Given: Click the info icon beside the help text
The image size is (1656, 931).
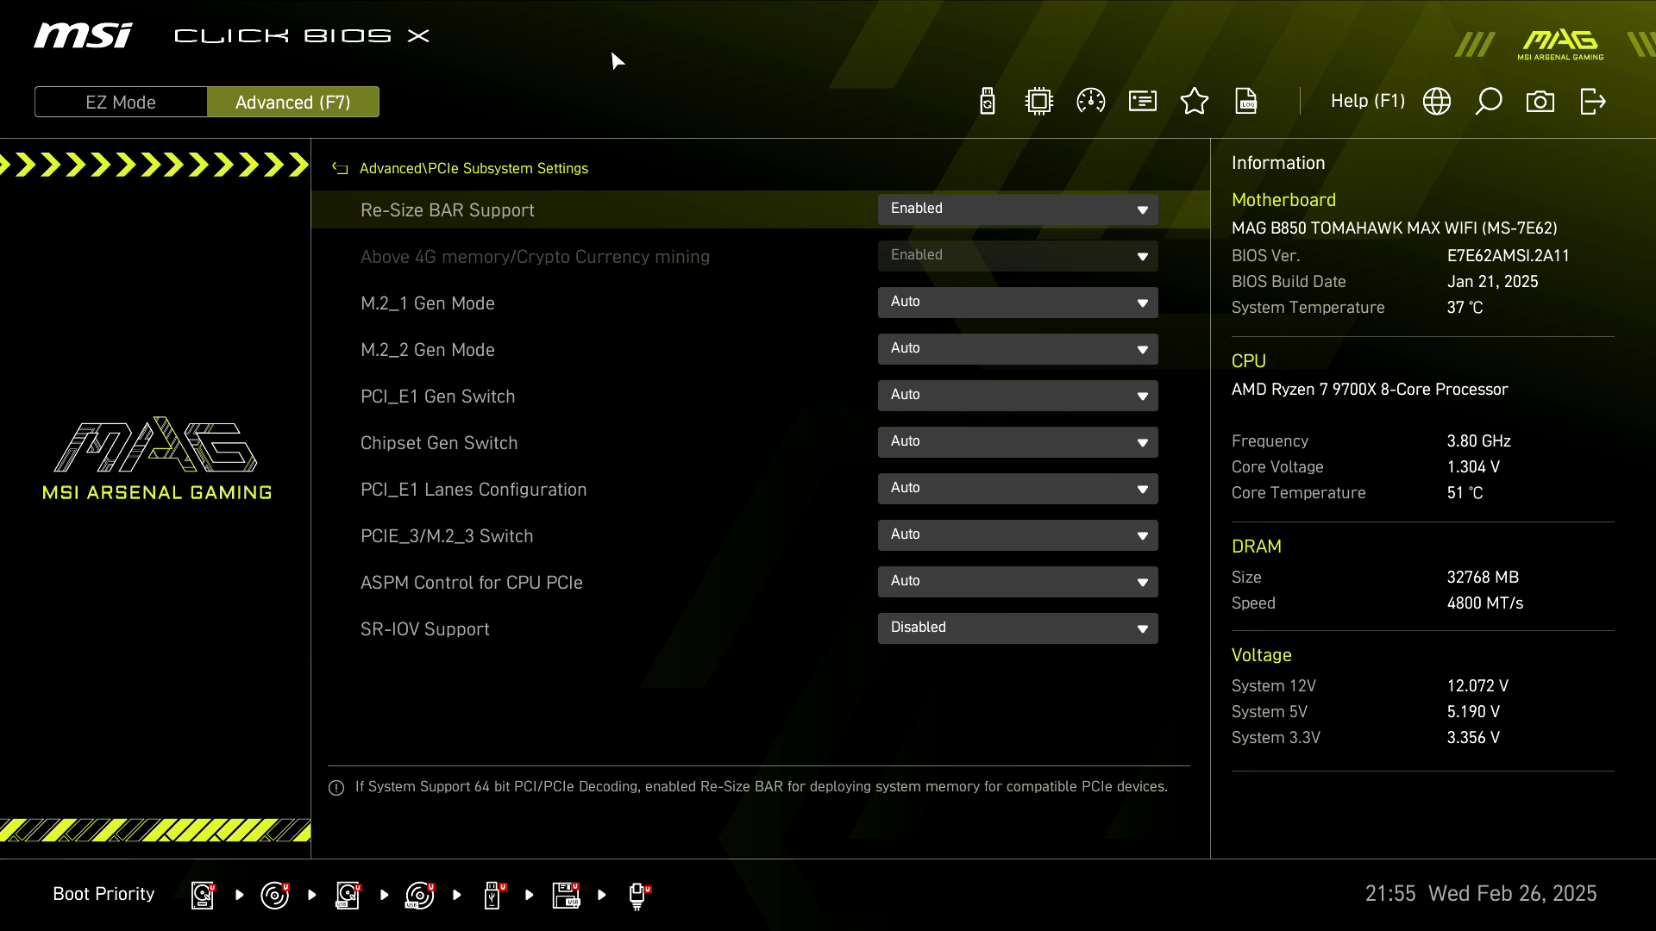Looking at the screenshot, I should point(336,788).
